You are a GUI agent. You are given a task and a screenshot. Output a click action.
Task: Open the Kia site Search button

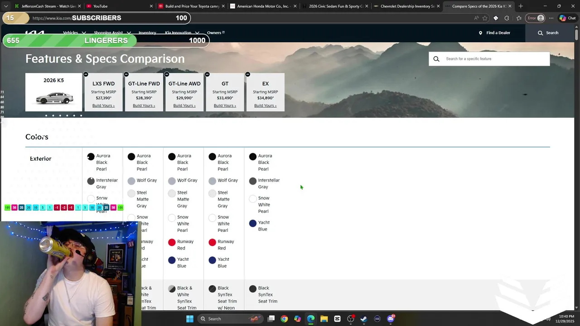tap(548, 33)
